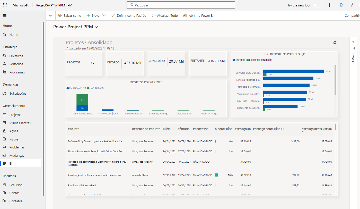Open settings gear icon
Image resolution: width=360 pixels, height=209 pixels.
tap(341, 5)
